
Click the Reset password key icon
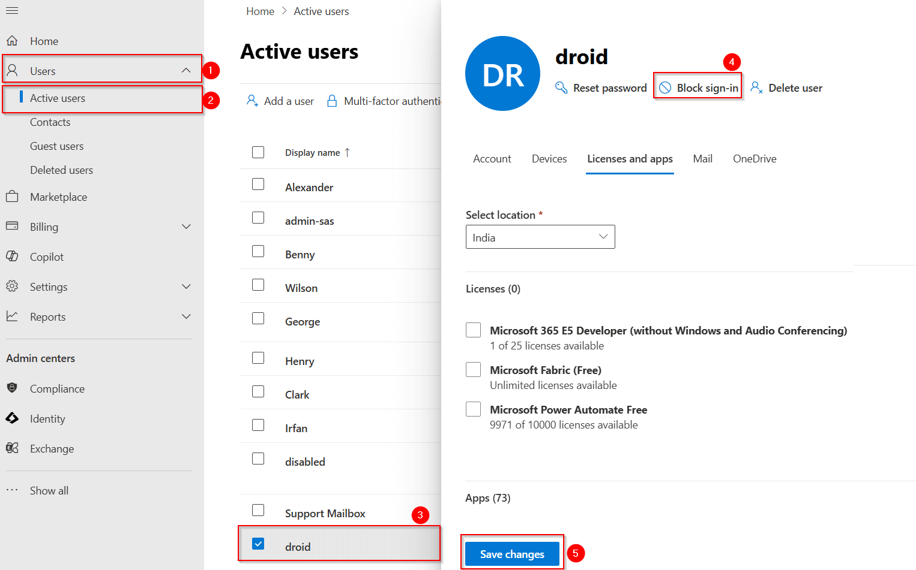pos(561,88)
